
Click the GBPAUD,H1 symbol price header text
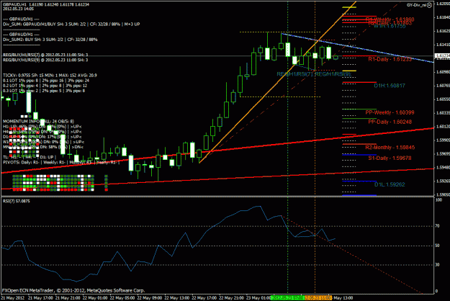[46, 4]
